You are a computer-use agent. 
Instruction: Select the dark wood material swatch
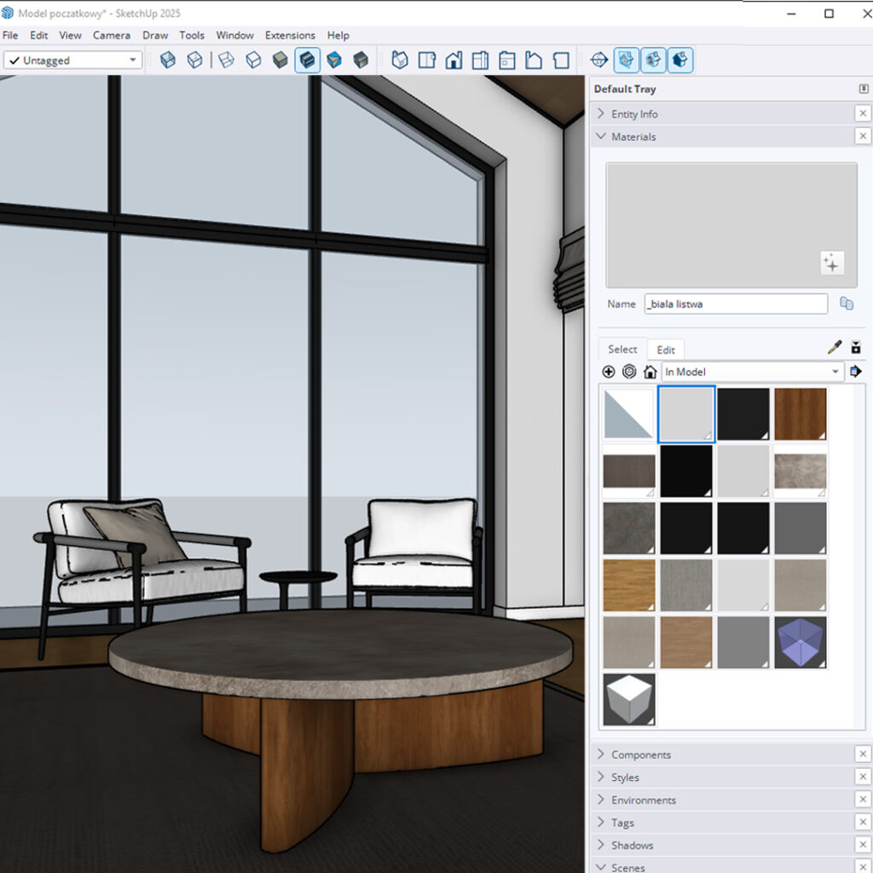point(800,414)
